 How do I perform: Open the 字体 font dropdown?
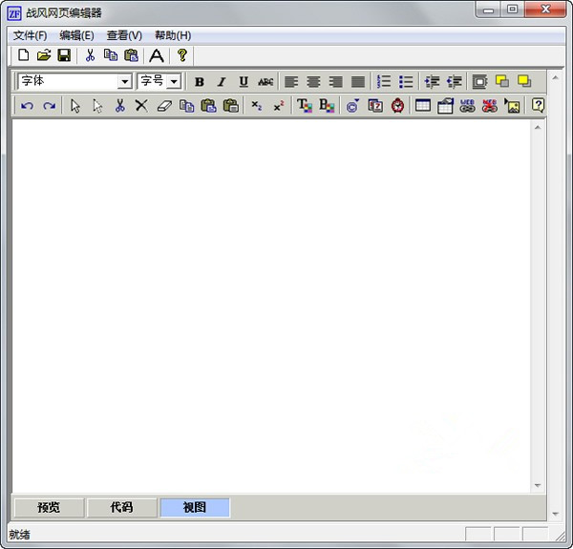pos(124,82)
